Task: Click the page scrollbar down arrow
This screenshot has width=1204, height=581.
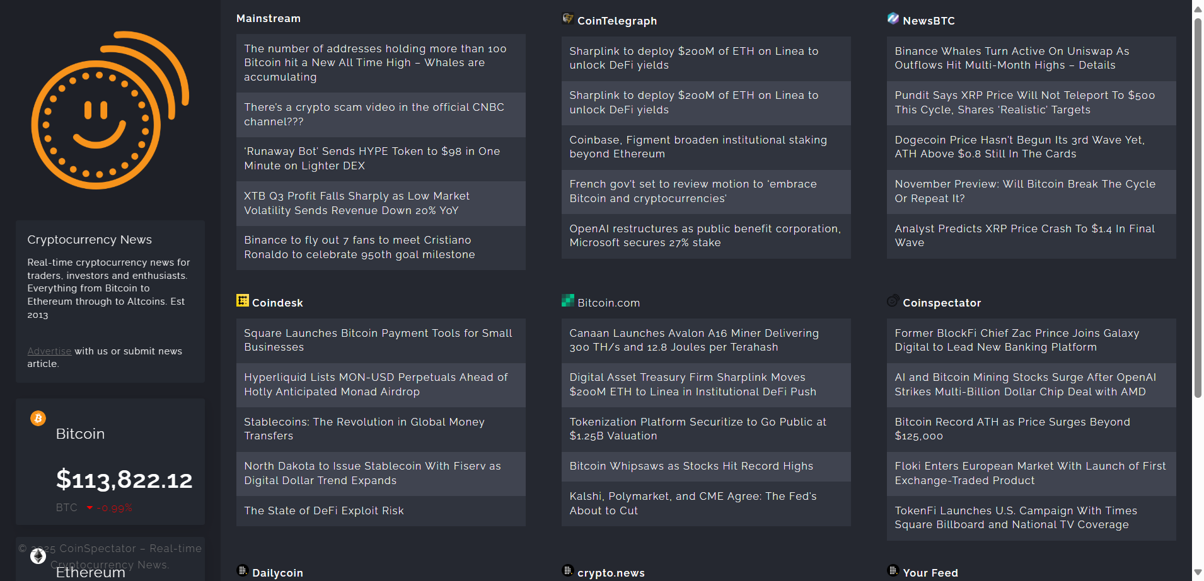Action: pyautogui.click(x=1198, y=573)
